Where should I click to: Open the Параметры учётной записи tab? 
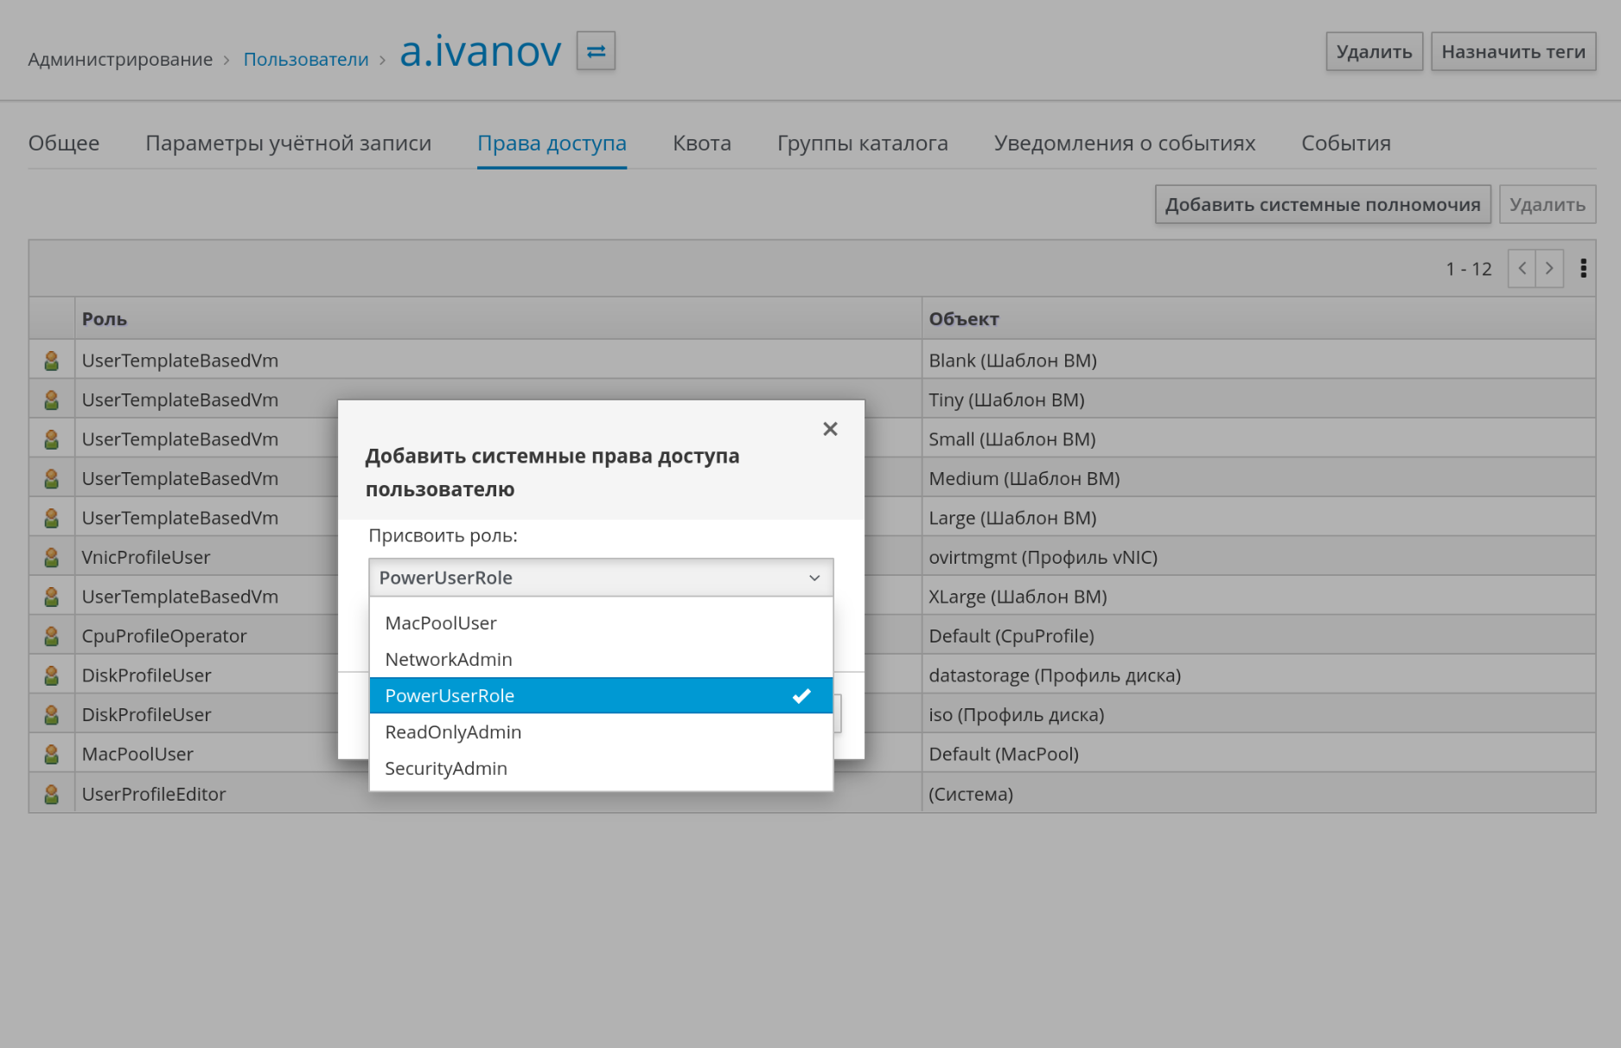coord(288,144)
